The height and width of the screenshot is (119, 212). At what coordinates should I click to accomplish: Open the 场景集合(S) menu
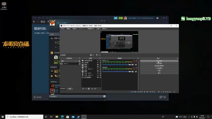tap(91, 29)
